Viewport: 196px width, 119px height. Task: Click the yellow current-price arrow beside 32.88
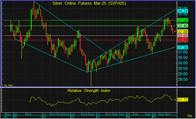175,31
